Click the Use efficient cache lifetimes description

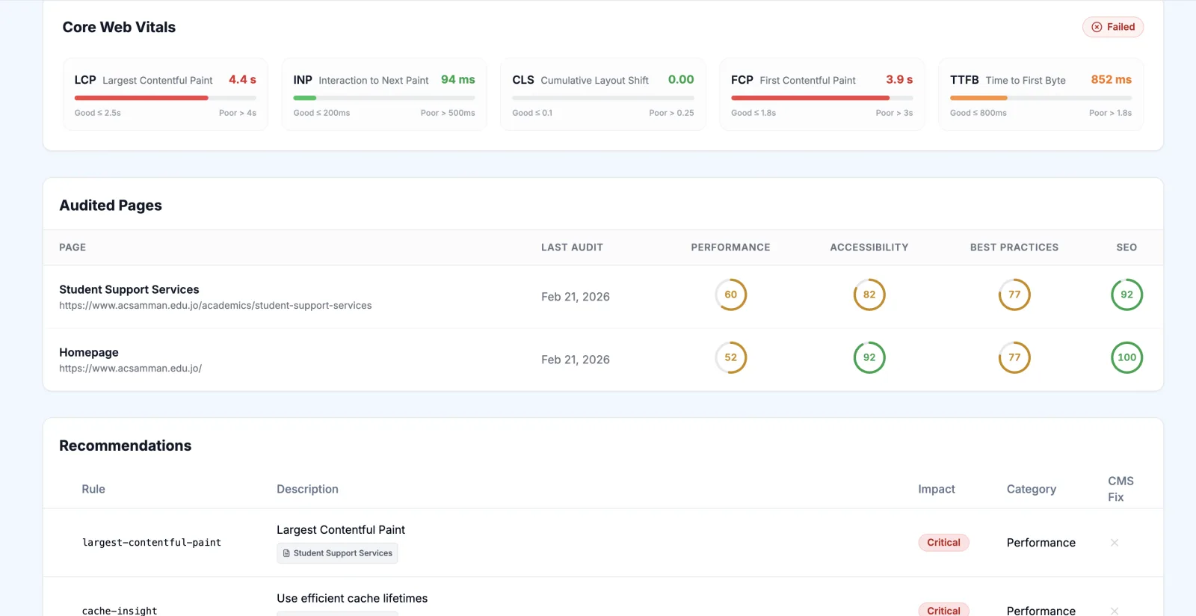coord(352,598)
